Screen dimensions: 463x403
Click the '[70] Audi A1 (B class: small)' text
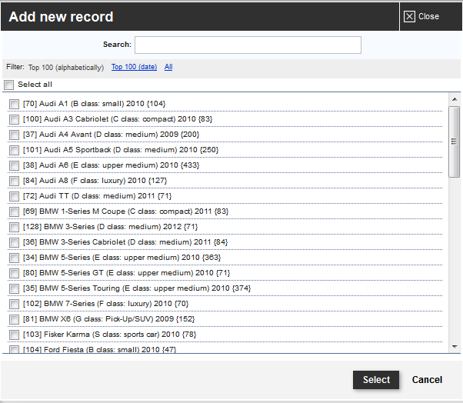[94, 104]
